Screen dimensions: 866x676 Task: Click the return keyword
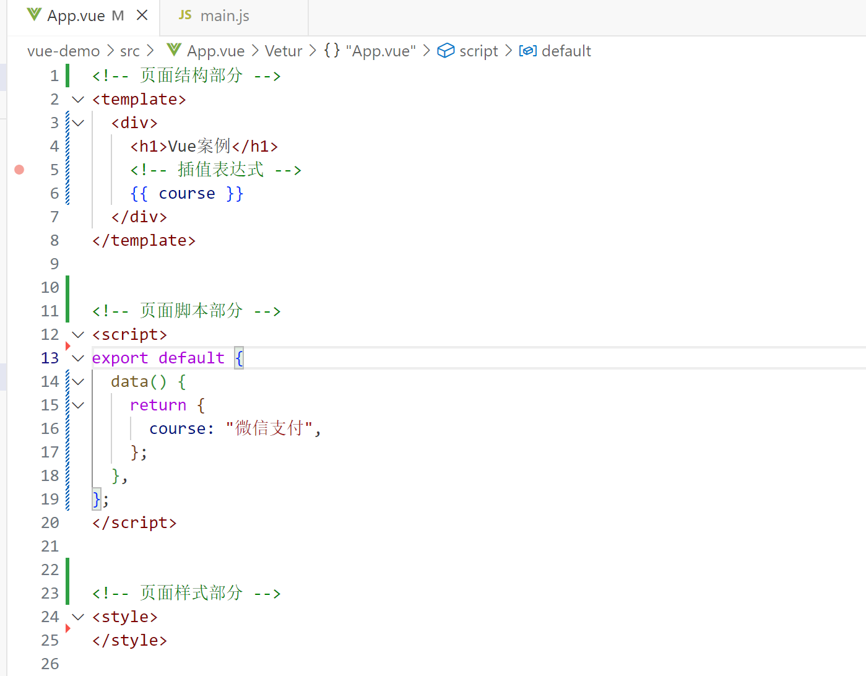(x=158, y=405)
